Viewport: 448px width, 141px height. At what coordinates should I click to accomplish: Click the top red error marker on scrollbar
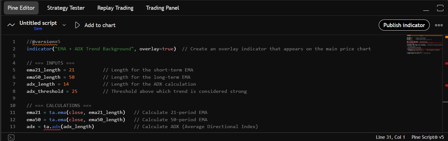point(446,64)
